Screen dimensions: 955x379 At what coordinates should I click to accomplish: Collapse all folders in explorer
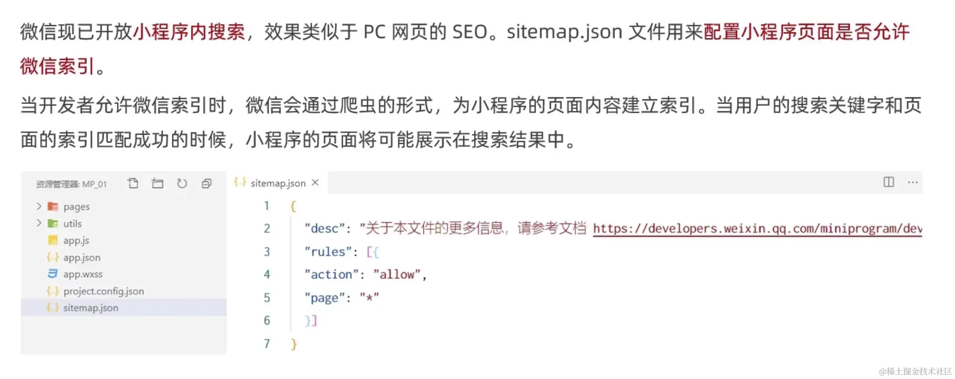[x=207, y=183]
